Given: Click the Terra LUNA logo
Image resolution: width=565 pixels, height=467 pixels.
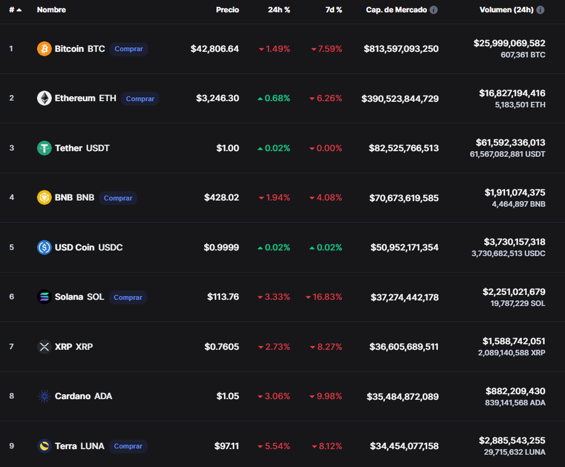Looking at the screenshot, I should point(44,446).
